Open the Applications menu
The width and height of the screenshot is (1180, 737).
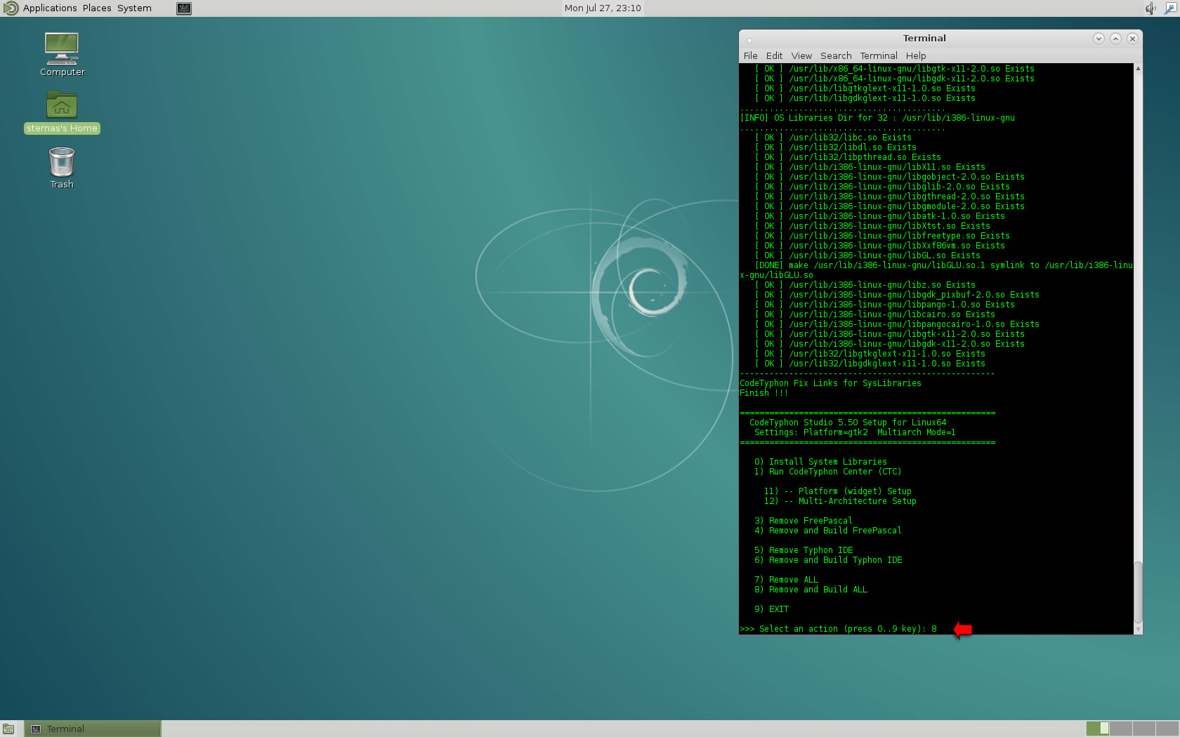tap(50, 8)
